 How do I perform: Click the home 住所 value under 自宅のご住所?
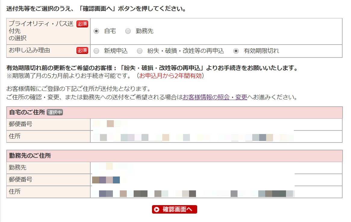(x=193, y=137)
